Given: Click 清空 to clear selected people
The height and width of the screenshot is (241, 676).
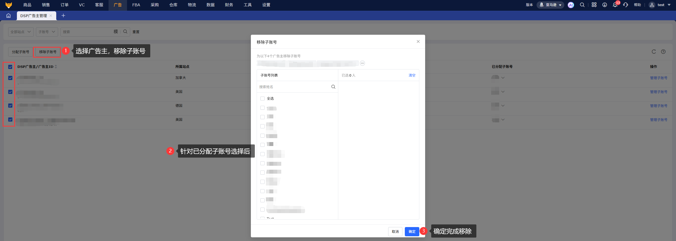Looking at the screenshot, I should pyautogui.click(x=412, y=75).
